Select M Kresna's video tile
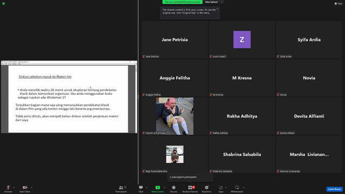Image resolution: width=345 pixels, height=194 pixels. tap(242, 78)
